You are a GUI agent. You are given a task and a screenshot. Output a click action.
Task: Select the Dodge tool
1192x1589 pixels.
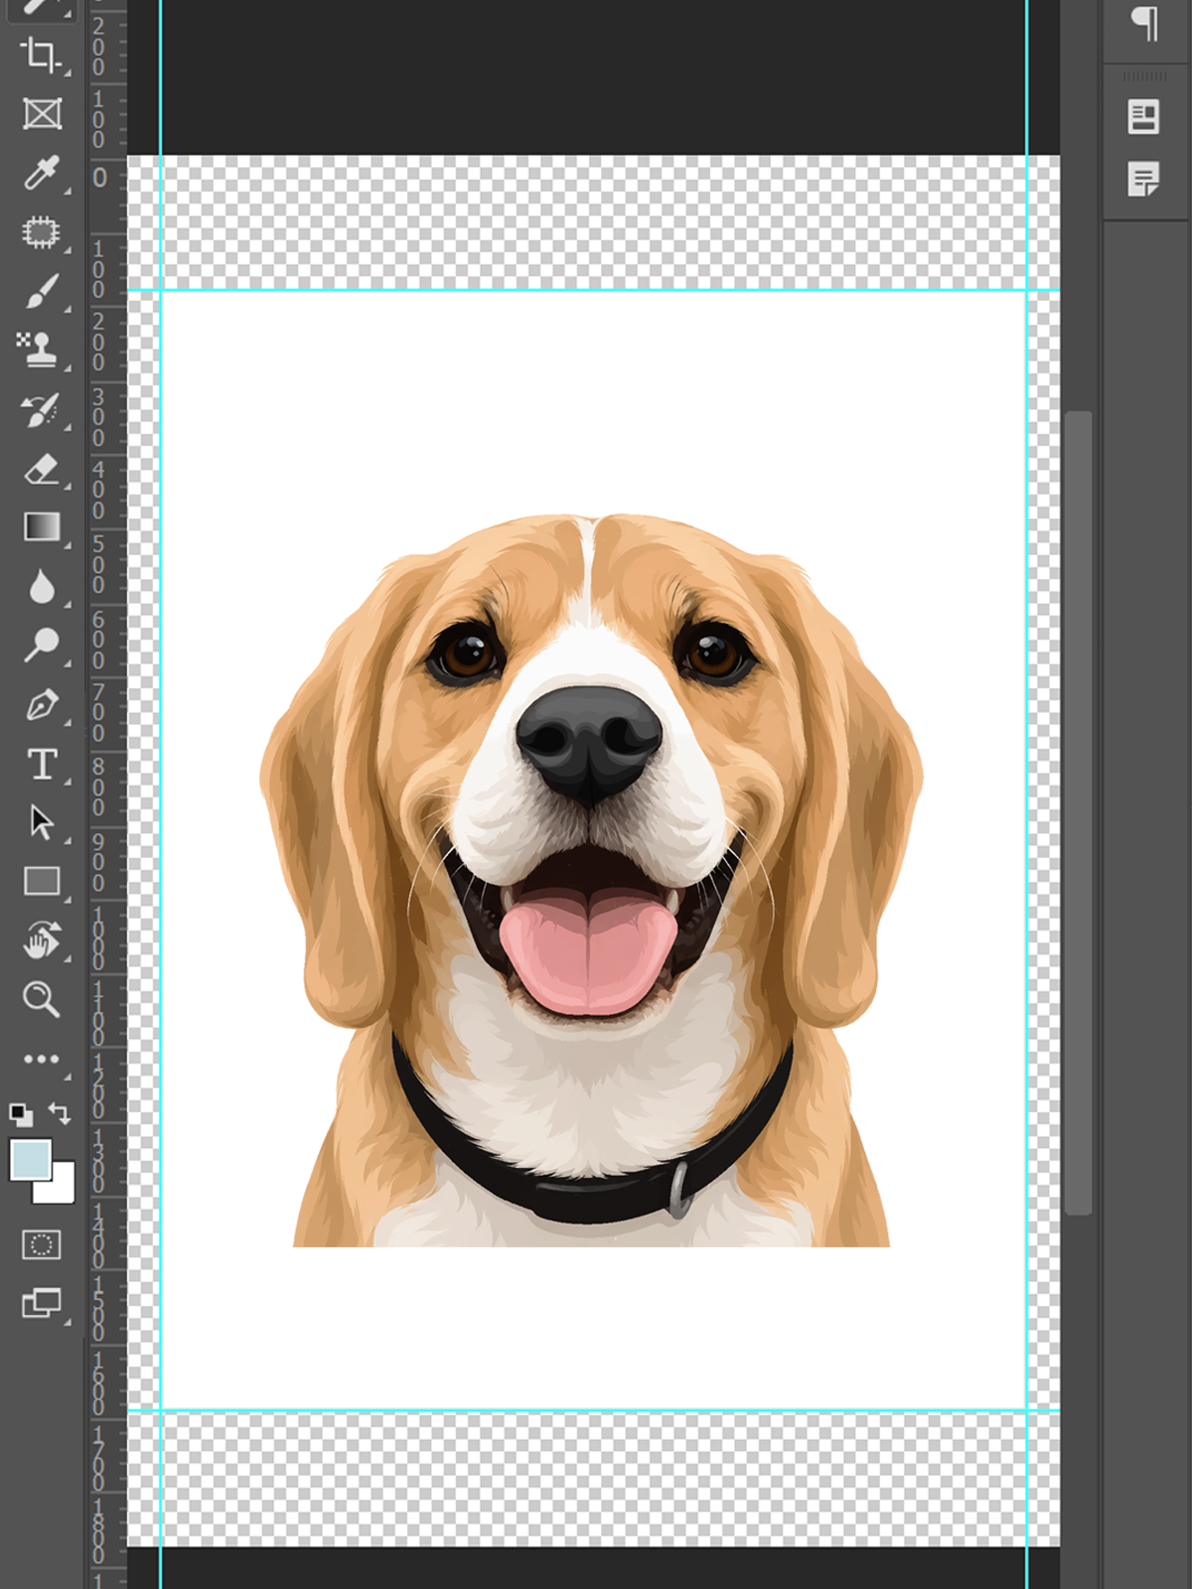[x=41, y=646]
